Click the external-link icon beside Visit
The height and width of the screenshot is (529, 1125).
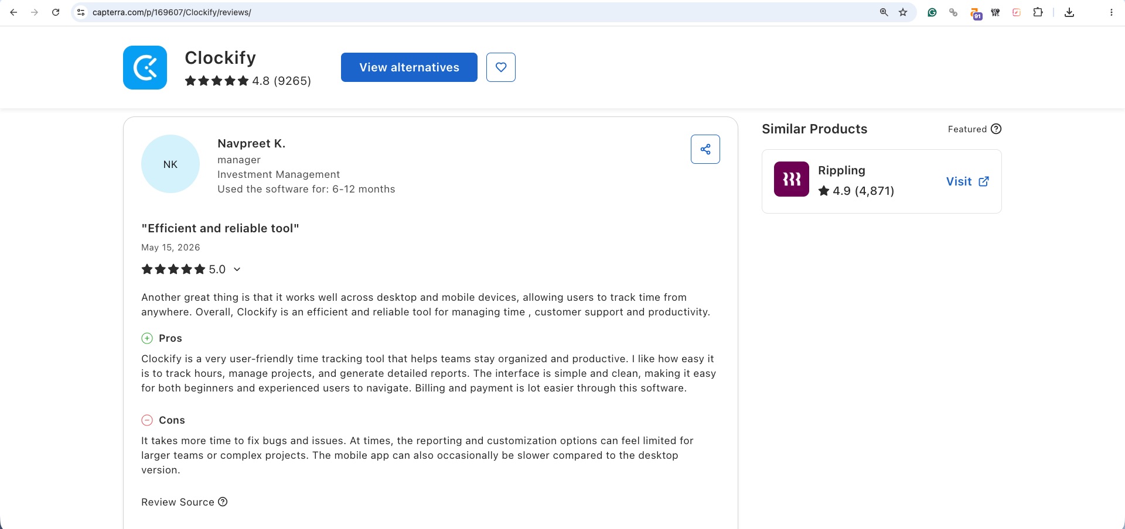(984, 181)
